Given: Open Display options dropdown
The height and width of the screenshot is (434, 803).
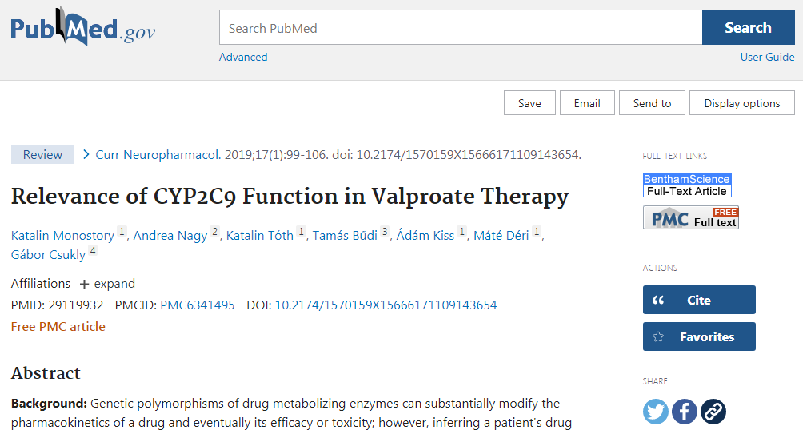Looking at the screenshot, I should pyautogui.click(x=742, y=103).
